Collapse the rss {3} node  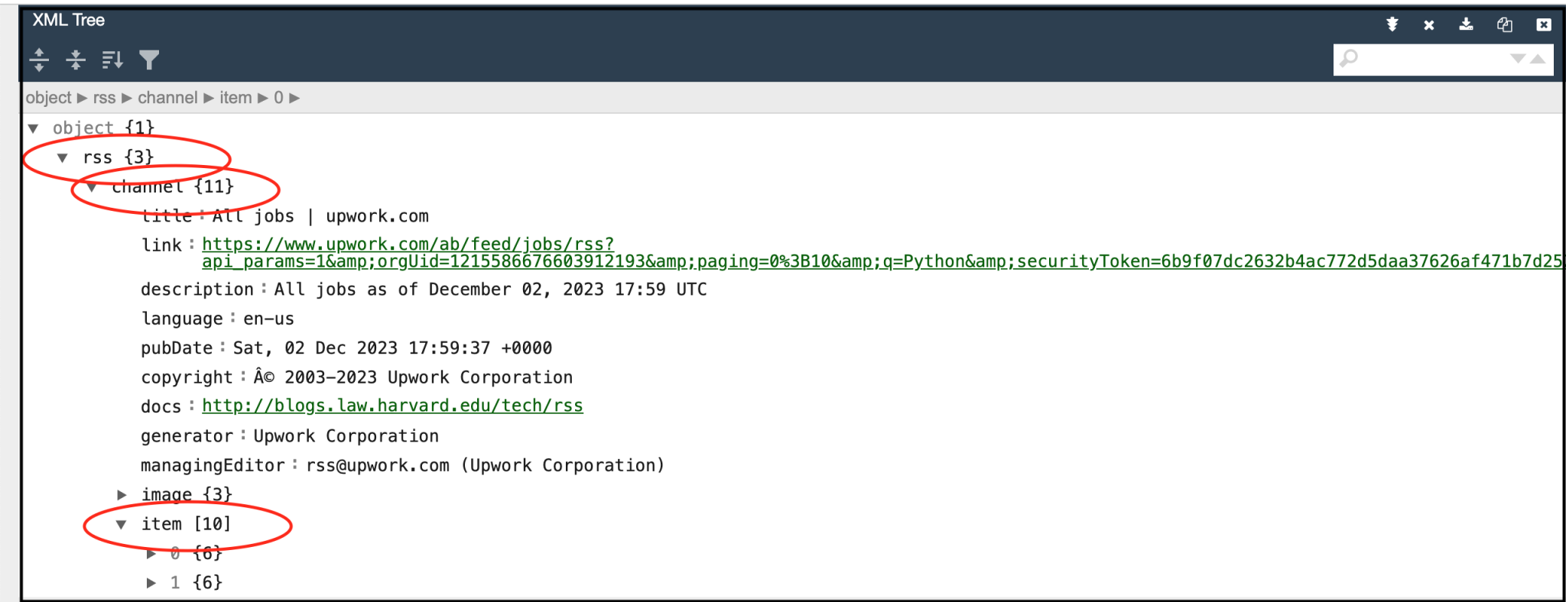[x=63, y=158]
